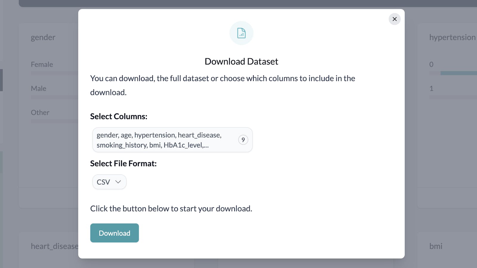Choose the Female category row
The height and width of the screenshot is (268, 477).
pyautogui.click(x=42, y=65)
